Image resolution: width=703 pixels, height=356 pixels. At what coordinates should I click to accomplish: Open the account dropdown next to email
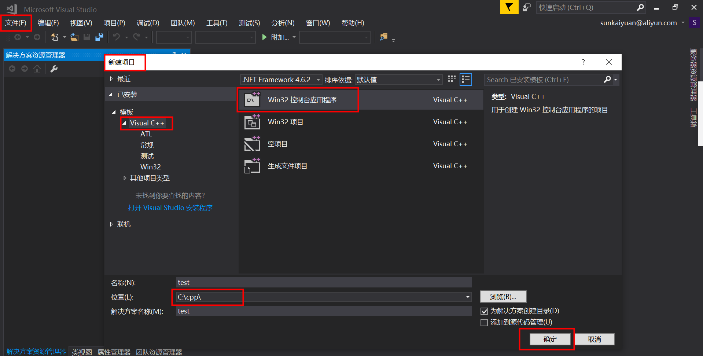[x=683, y=23]
